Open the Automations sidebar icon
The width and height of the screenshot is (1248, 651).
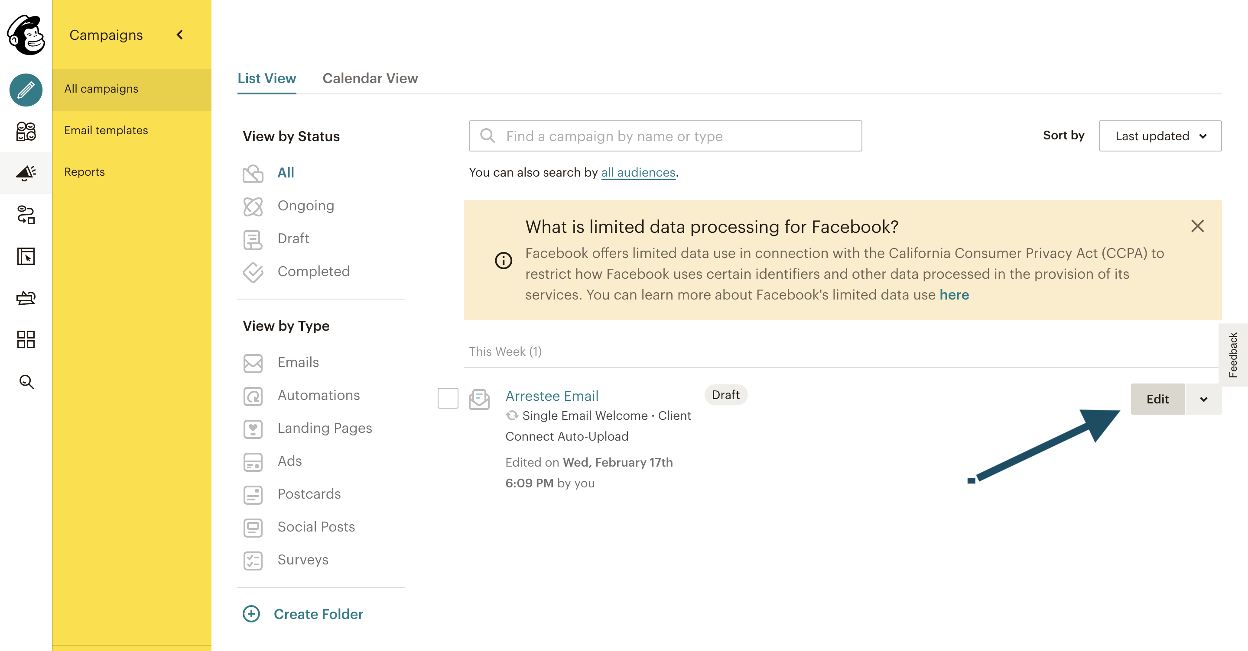point(26,215)
